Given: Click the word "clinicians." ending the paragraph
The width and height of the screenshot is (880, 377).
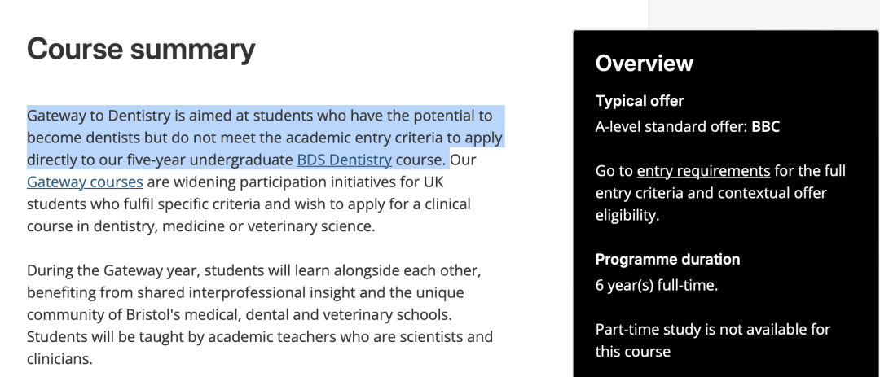Looking at the screenshot, I should 59,357.
